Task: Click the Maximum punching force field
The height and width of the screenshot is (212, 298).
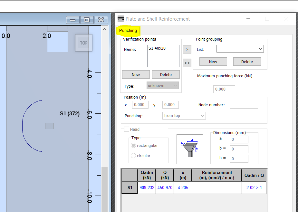Action: tap(224, 89)
